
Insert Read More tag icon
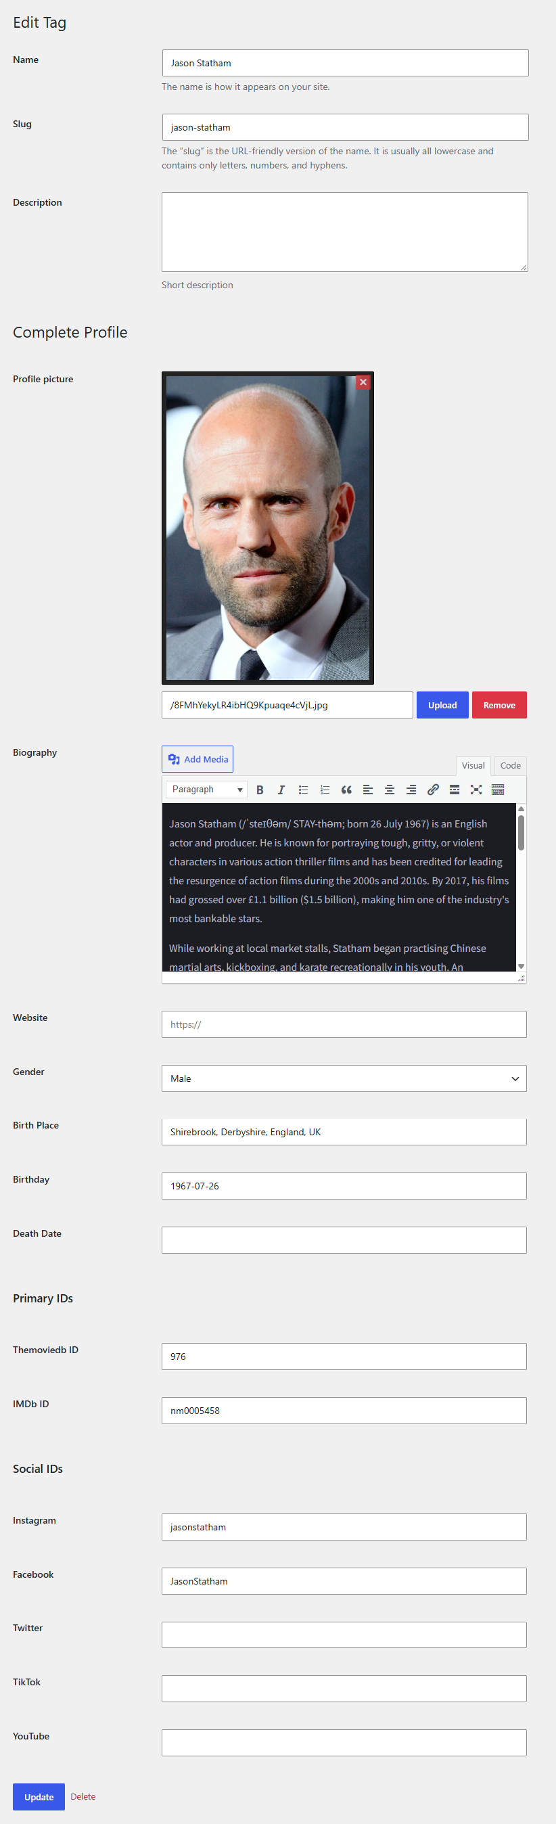click(x=455, y=790)
